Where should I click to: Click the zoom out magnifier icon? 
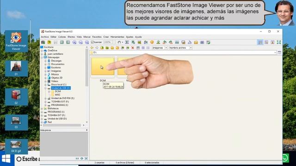80,42
